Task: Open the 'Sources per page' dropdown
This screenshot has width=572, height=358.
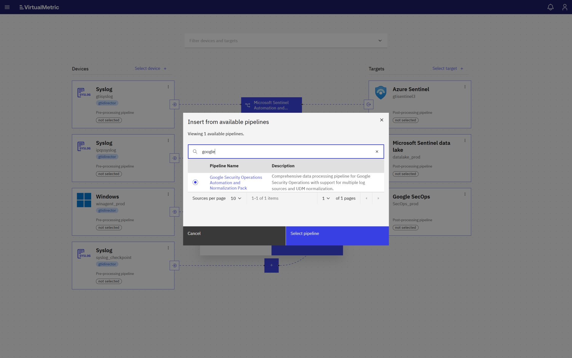Action: [236, 198]
